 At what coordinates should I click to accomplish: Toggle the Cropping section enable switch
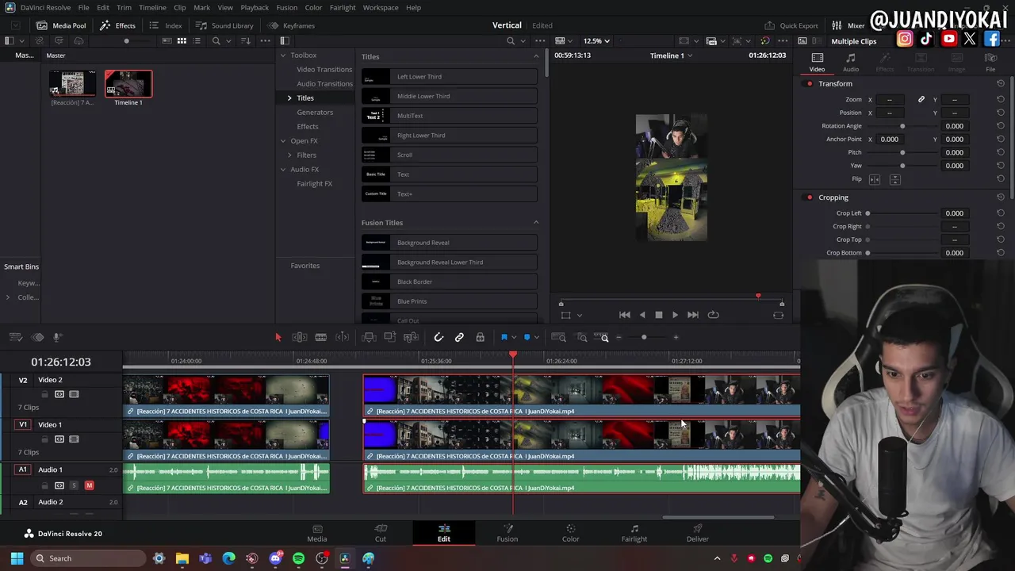point(810,197)
